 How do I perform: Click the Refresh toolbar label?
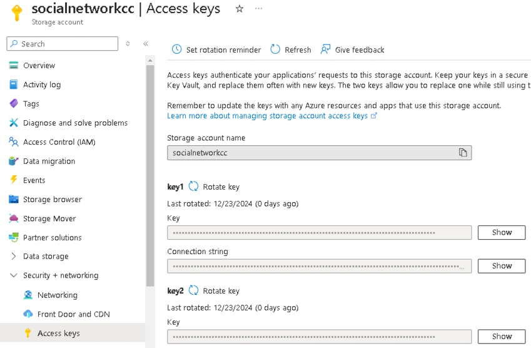(298, 50)
